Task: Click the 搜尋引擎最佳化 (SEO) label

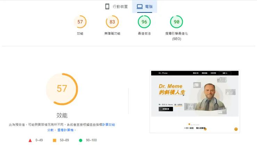Action: [x=176, y=36]
